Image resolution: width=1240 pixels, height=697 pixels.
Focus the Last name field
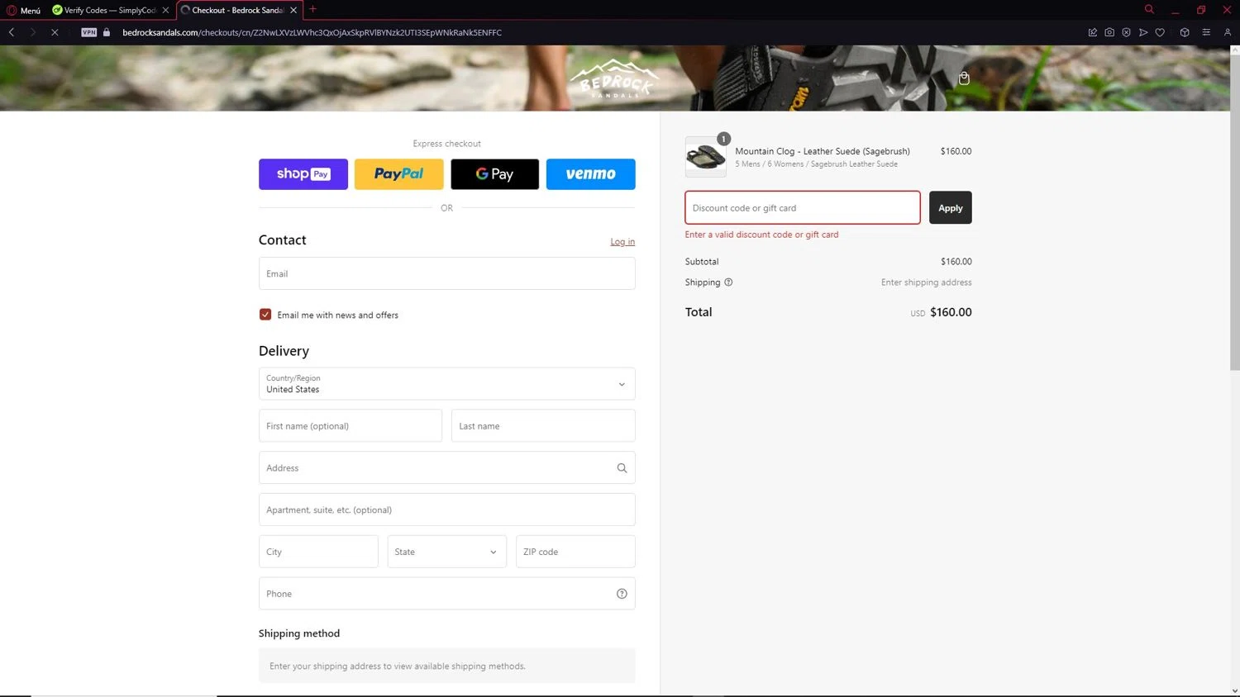coord(543,426)
